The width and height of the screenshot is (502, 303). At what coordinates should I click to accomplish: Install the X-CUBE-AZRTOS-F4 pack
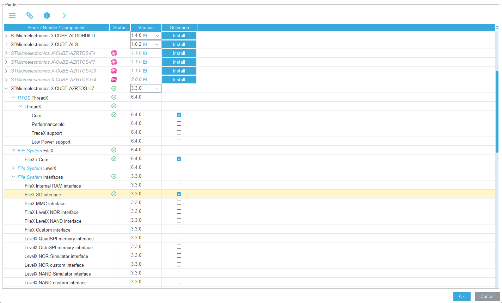[179, 53]
